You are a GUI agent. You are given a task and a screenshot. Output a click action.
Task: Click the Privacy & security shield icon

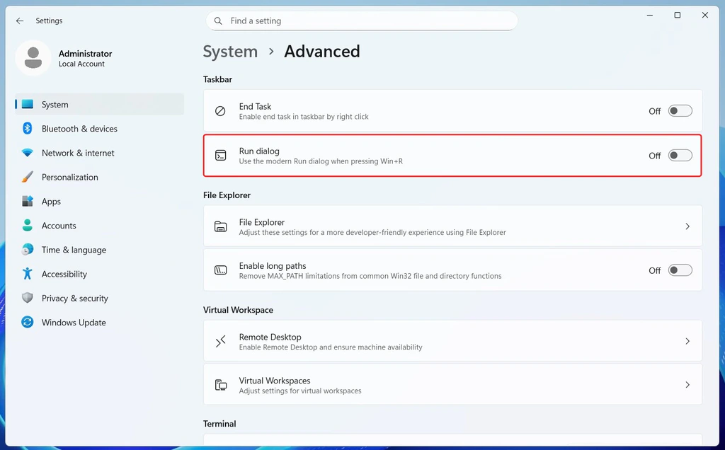tap(28, 298)
